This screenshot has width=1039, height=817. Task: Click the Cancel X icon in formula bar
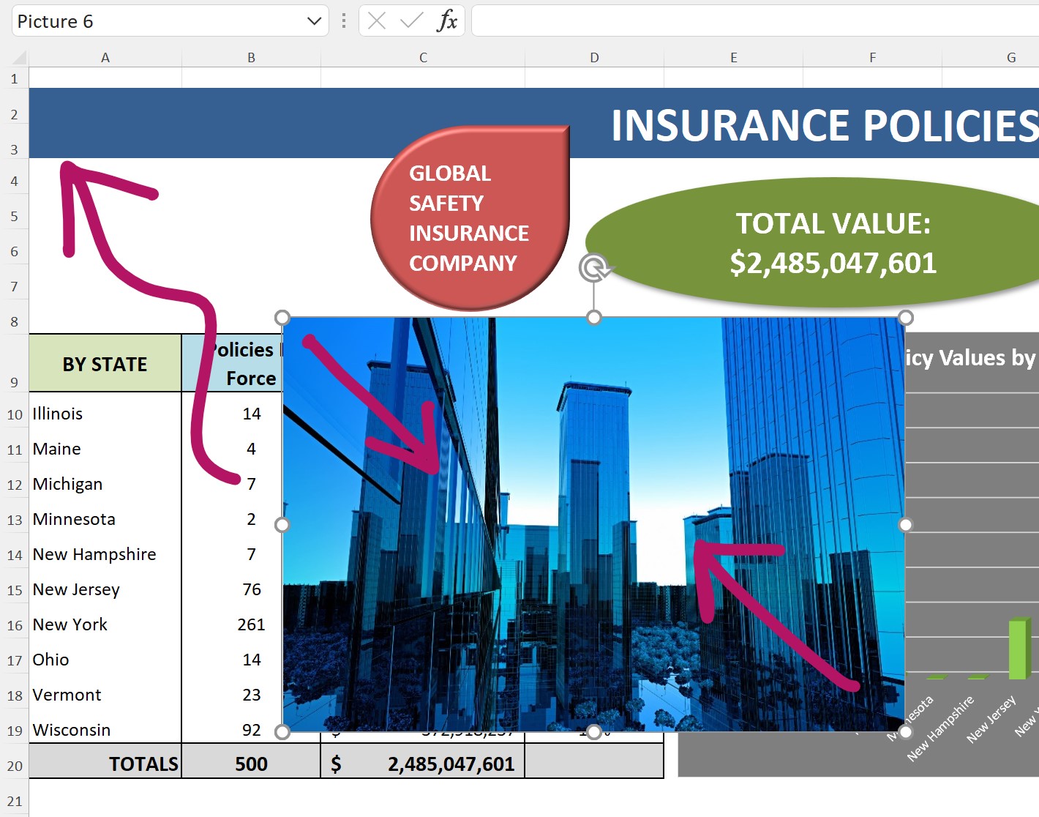point(377,21)
